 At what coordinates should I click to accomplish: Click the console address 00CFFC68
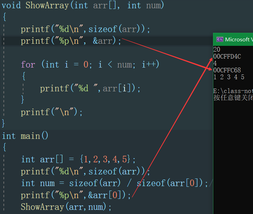(227, 70)
